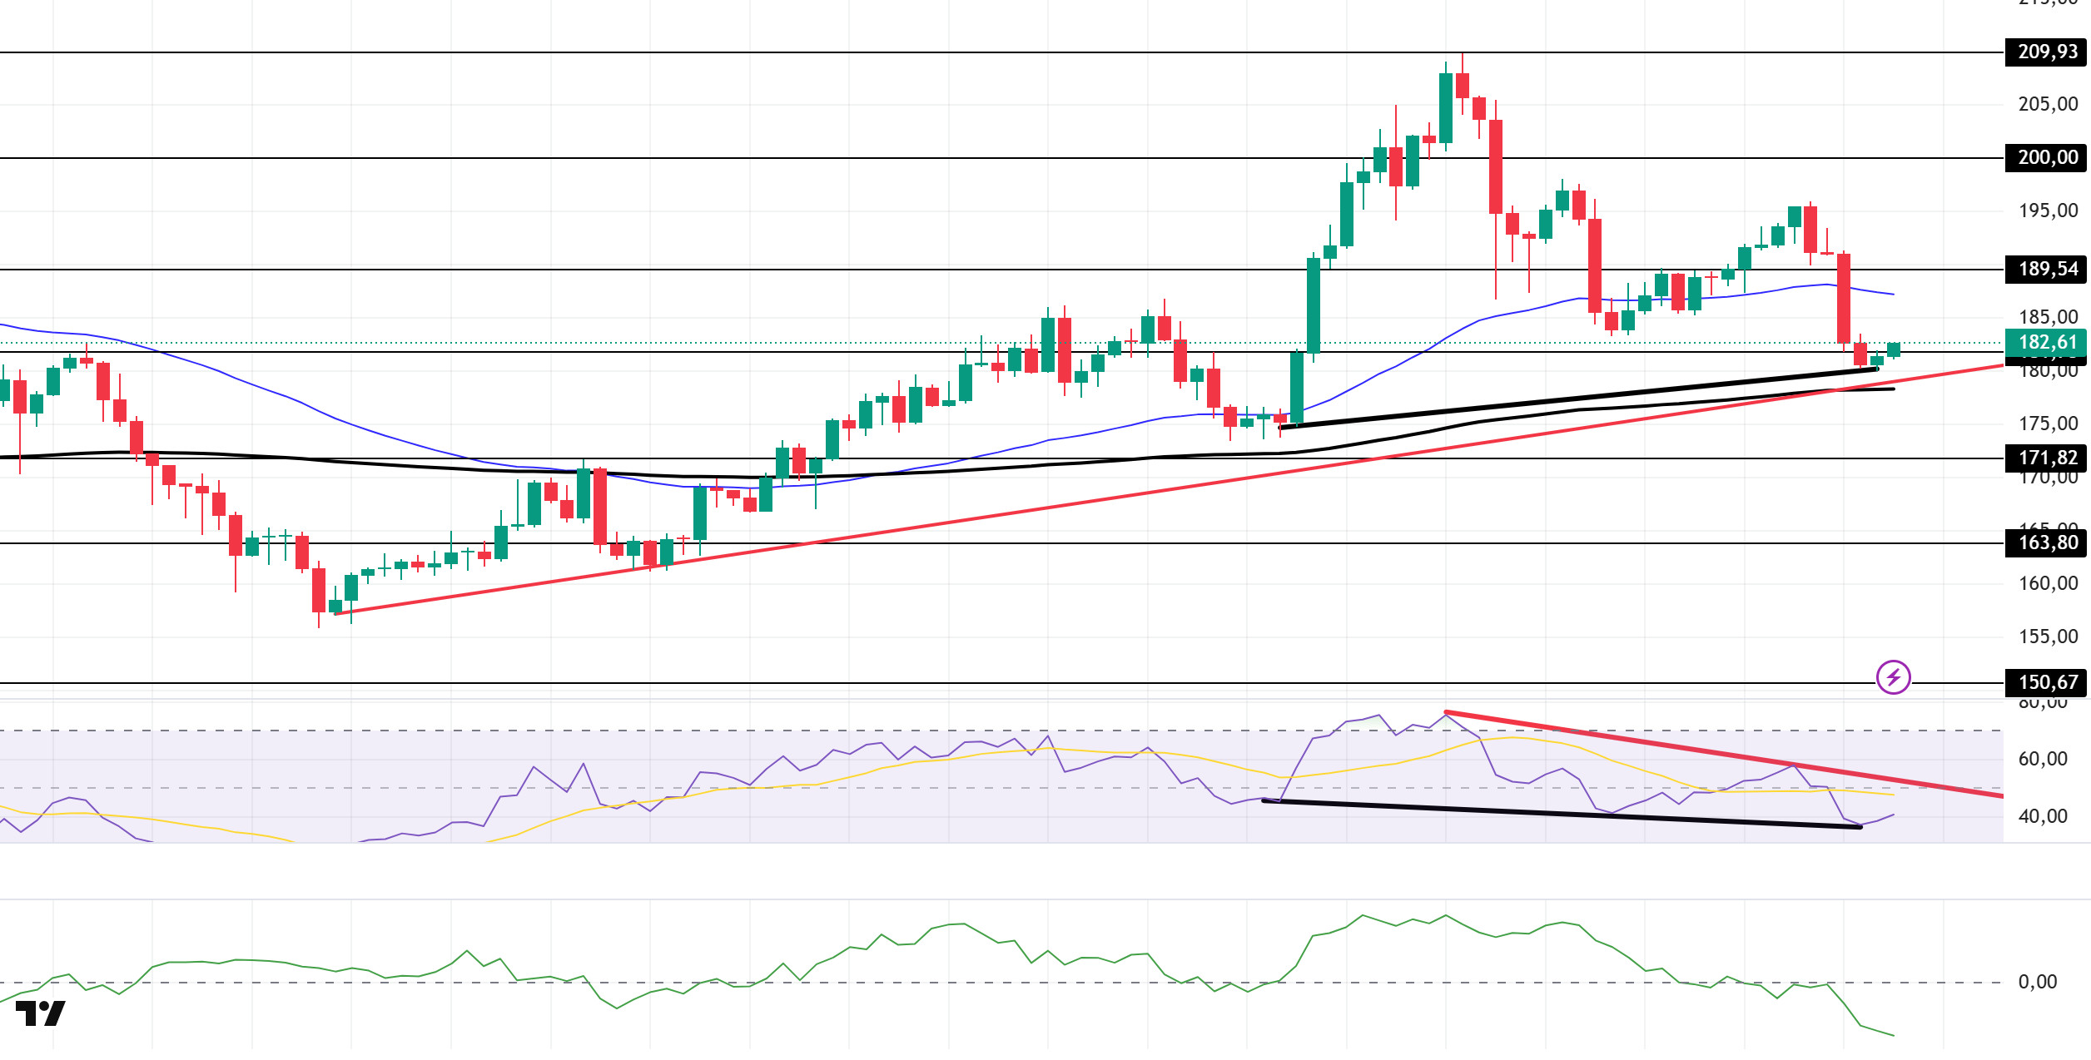Screen dimensions: 2091x1060
Task: Select the 209,93 price level label
Action: coord(2047,52)
